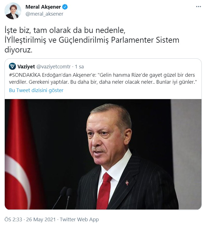This screenshot has width=204, height=226.
Task: Open the Erdoğan photo in quoted tweet
Action: coord(103,154)
